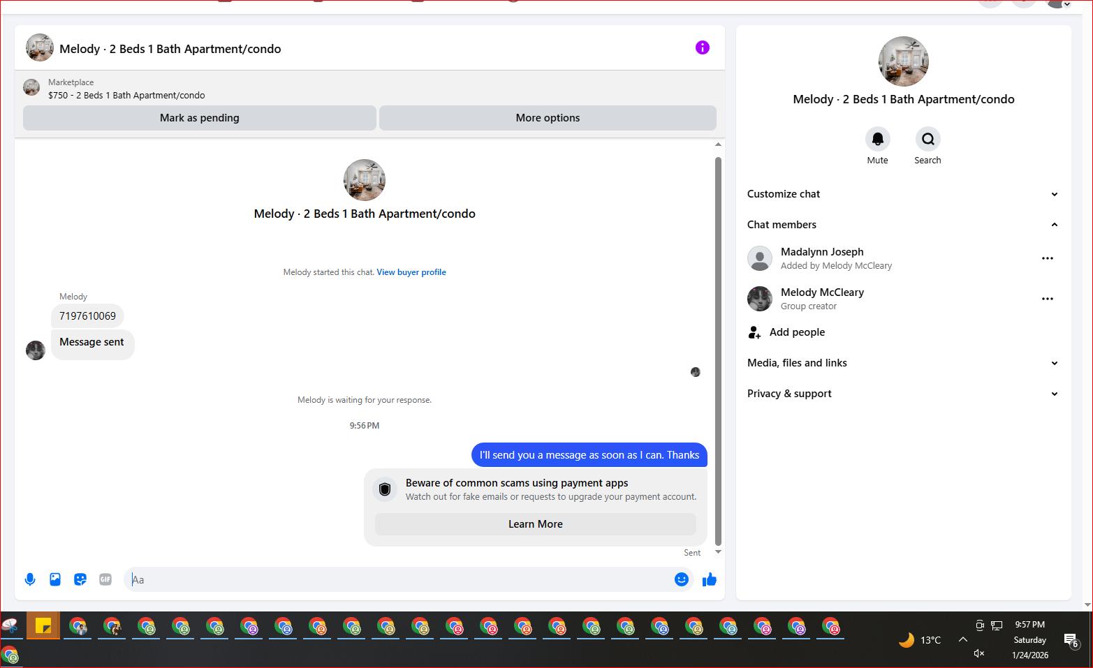
Task: Click network icon in system tray
Action: (x=997, y=625)
